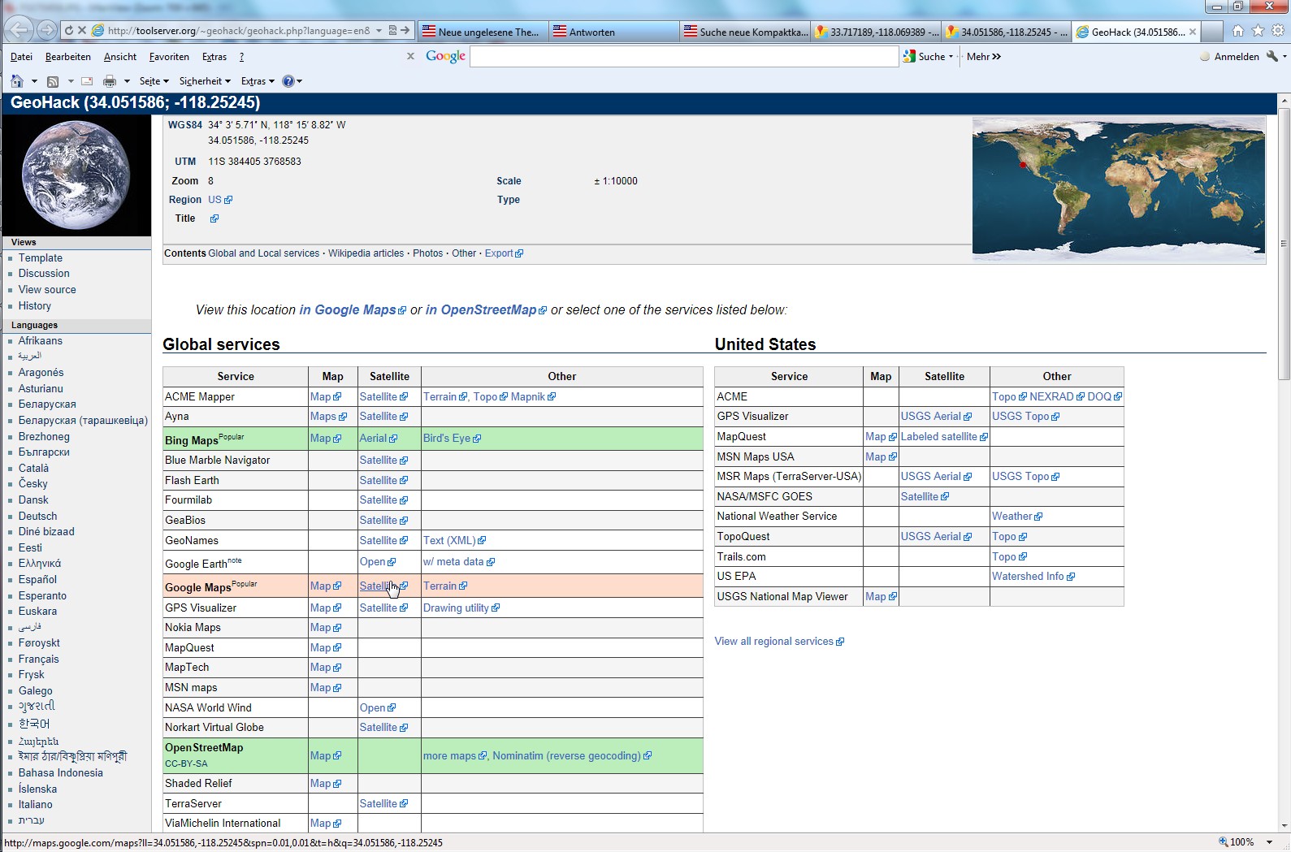Click the Google Toolbar wrench icon
The image size is (1291, 852).
[x=1272, y=57]
